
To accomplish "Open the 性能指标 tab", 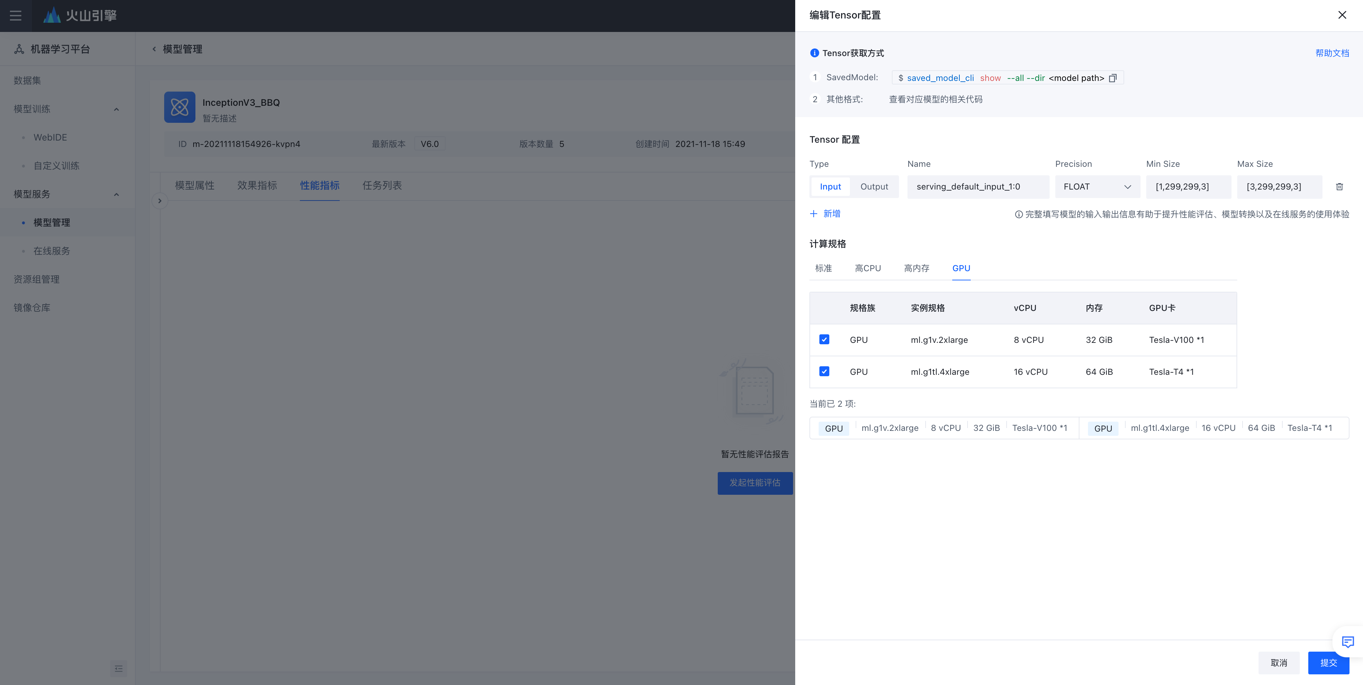I will point(319,186).
